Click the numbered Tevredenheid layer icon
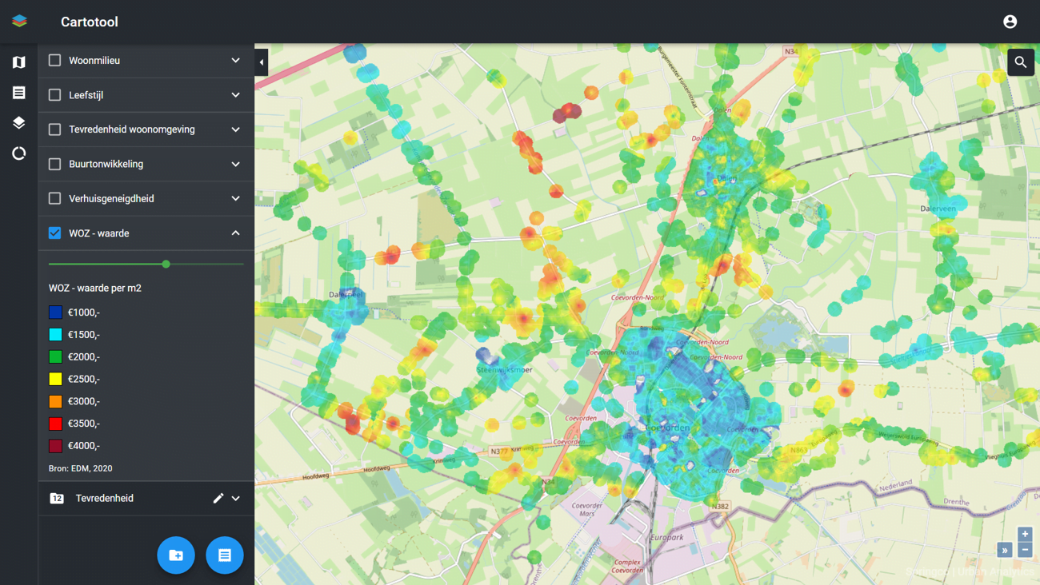Viewport: 1040px width, 585px height. coord(57,498)
